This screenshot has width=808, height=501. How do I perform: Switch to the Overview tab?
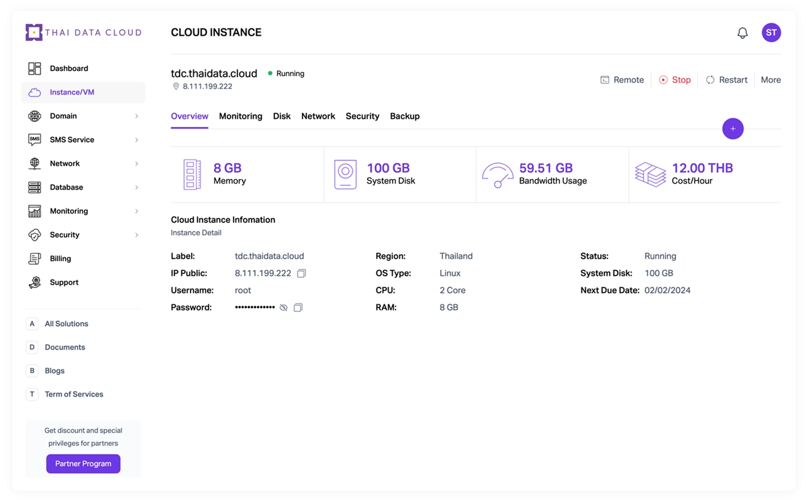[189, 116]
